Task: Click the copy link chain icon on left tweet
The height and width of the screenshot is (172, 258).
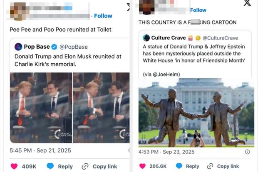Action: [85, 166]
